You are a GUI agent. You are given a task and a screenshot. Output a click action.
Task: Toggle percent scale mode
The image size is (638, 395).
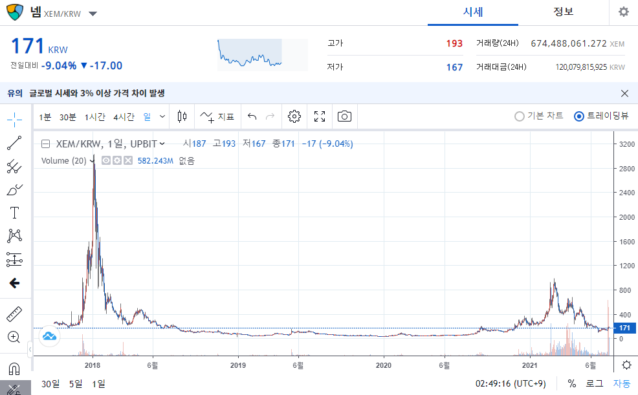[572, 383]
